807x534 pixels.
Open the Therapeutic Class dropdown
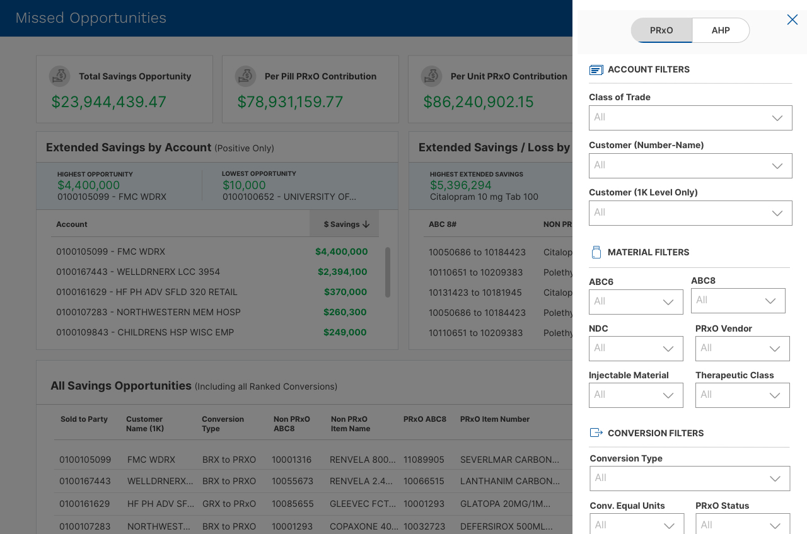pos(742,395)
